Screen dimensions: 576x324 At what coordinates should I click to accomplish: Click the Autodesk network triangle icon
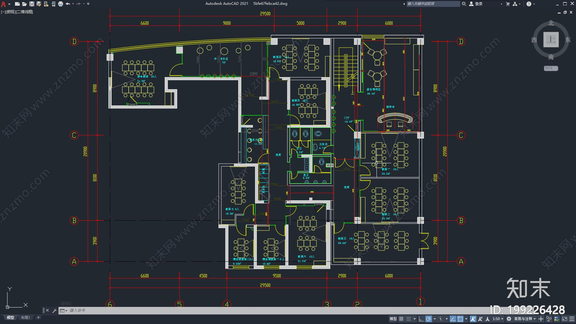coord(515,4)
